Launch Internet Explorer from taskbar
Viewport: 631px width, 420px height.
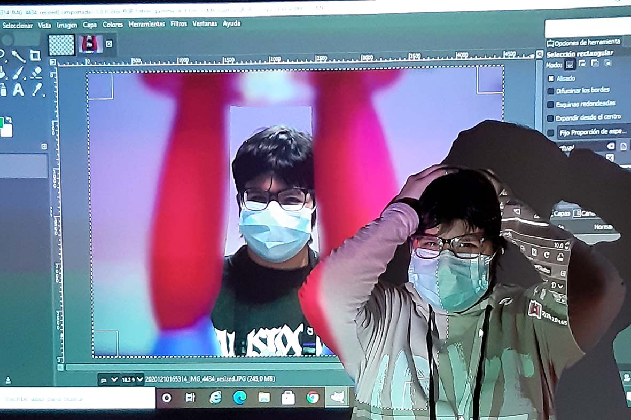(x=216, y=398)
